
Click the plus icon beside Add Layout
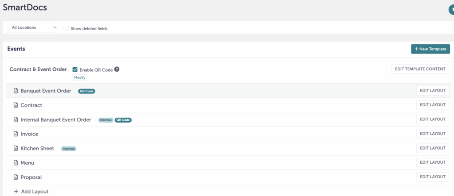pos(16,192)
